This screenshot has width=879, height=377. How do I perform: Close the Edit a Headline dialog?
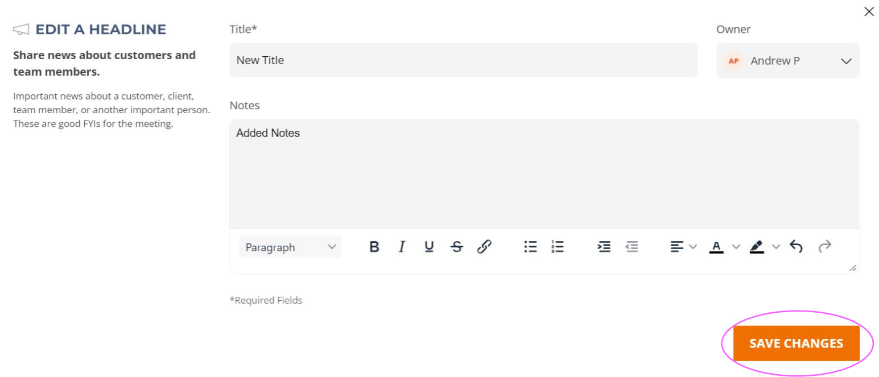pos(869,12)
